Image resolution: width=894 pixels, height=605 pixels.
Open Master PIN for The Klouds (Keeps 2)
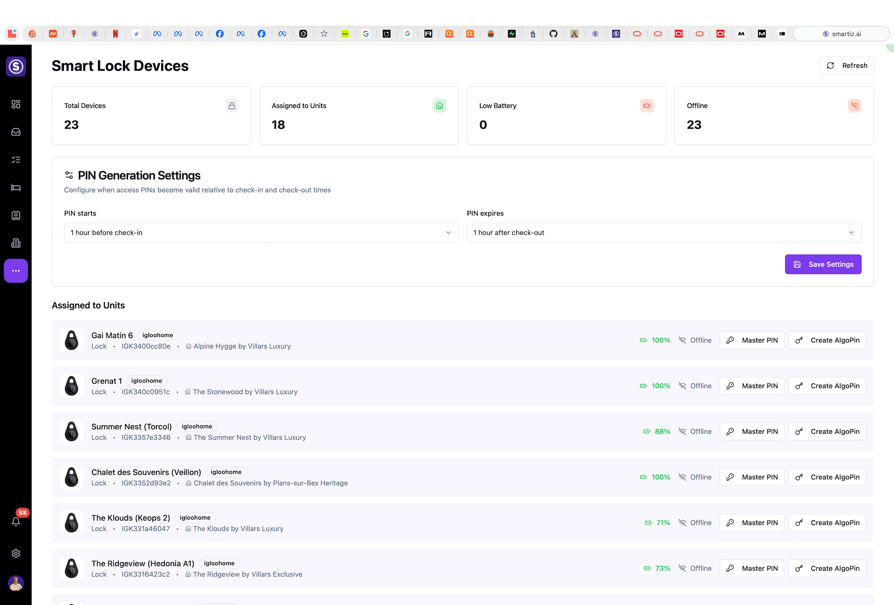coord(752,523)
